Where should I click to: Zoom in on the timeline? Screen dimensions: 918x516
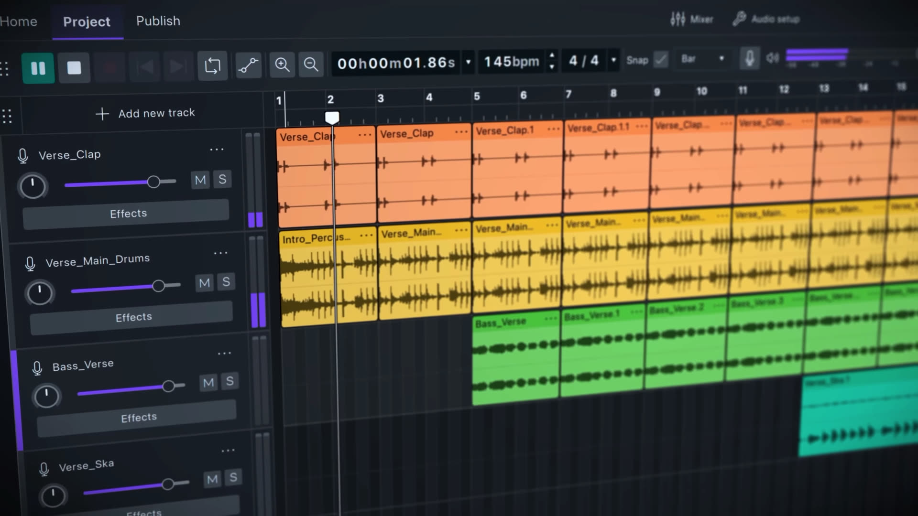[x=282, y=65]
